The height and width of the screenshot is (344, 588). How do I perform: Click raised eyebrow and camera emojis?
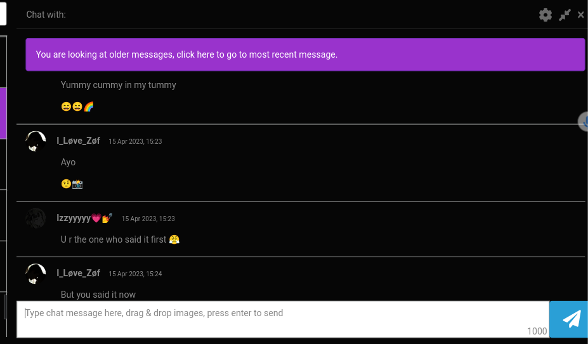coord(72,184)
